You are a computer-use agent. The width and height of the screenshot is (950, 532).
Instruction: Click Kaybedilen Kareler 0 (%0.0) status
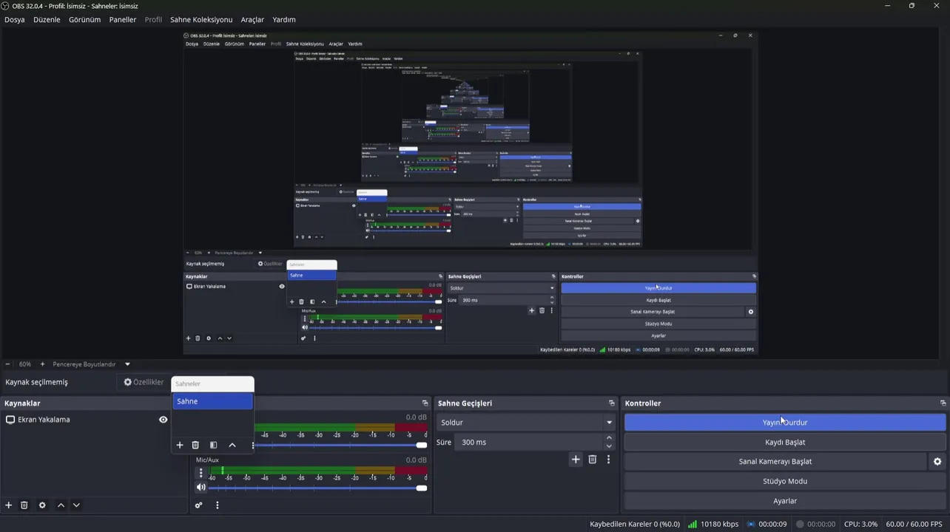[635, 524]
